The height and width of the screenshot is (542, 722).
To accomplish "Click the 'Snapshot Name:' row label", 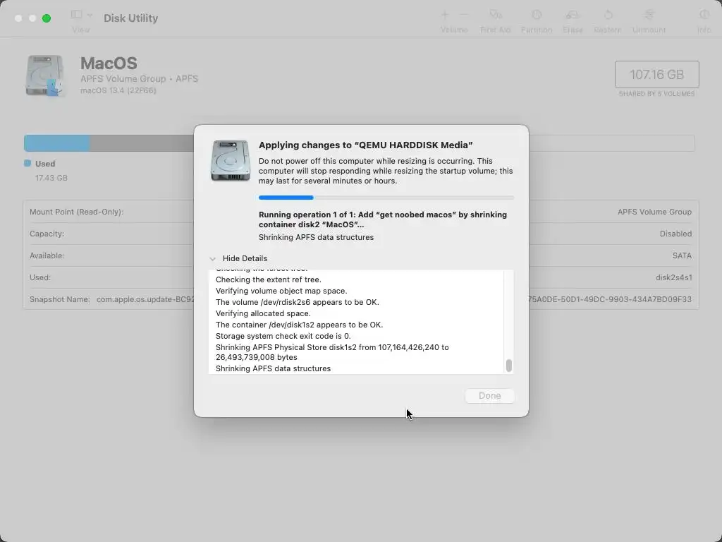I will tap(60, 299).
